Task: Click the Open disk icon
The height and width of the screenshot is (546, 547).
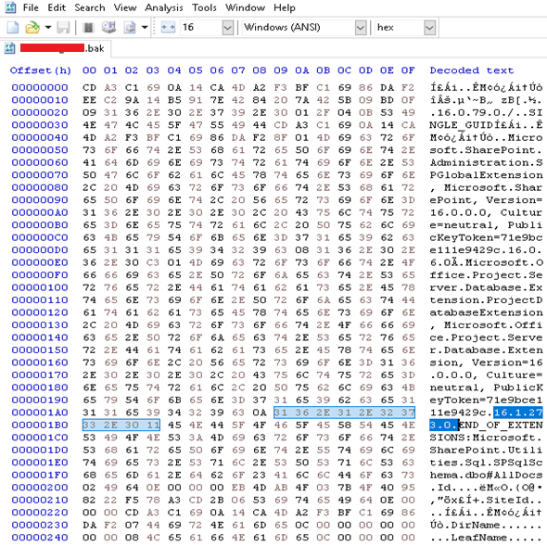Action: tap(108, 27)
